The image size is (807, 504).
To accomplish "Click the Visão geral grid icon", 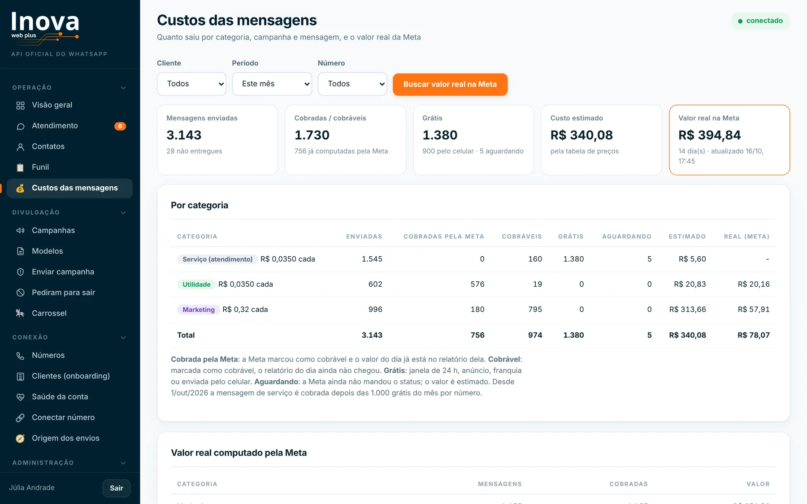I will (x=20, y=105).
